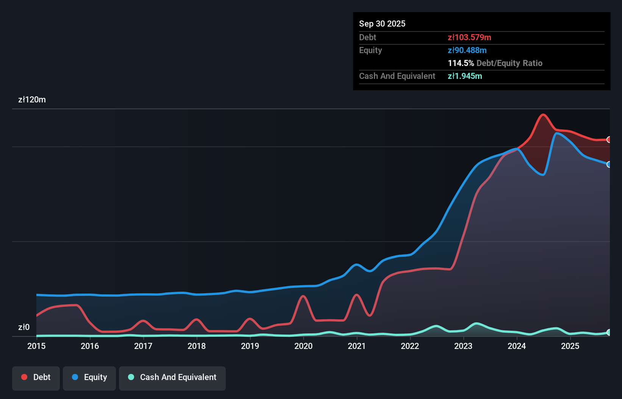Click the zł120m axis gridline label

point(32,99)
